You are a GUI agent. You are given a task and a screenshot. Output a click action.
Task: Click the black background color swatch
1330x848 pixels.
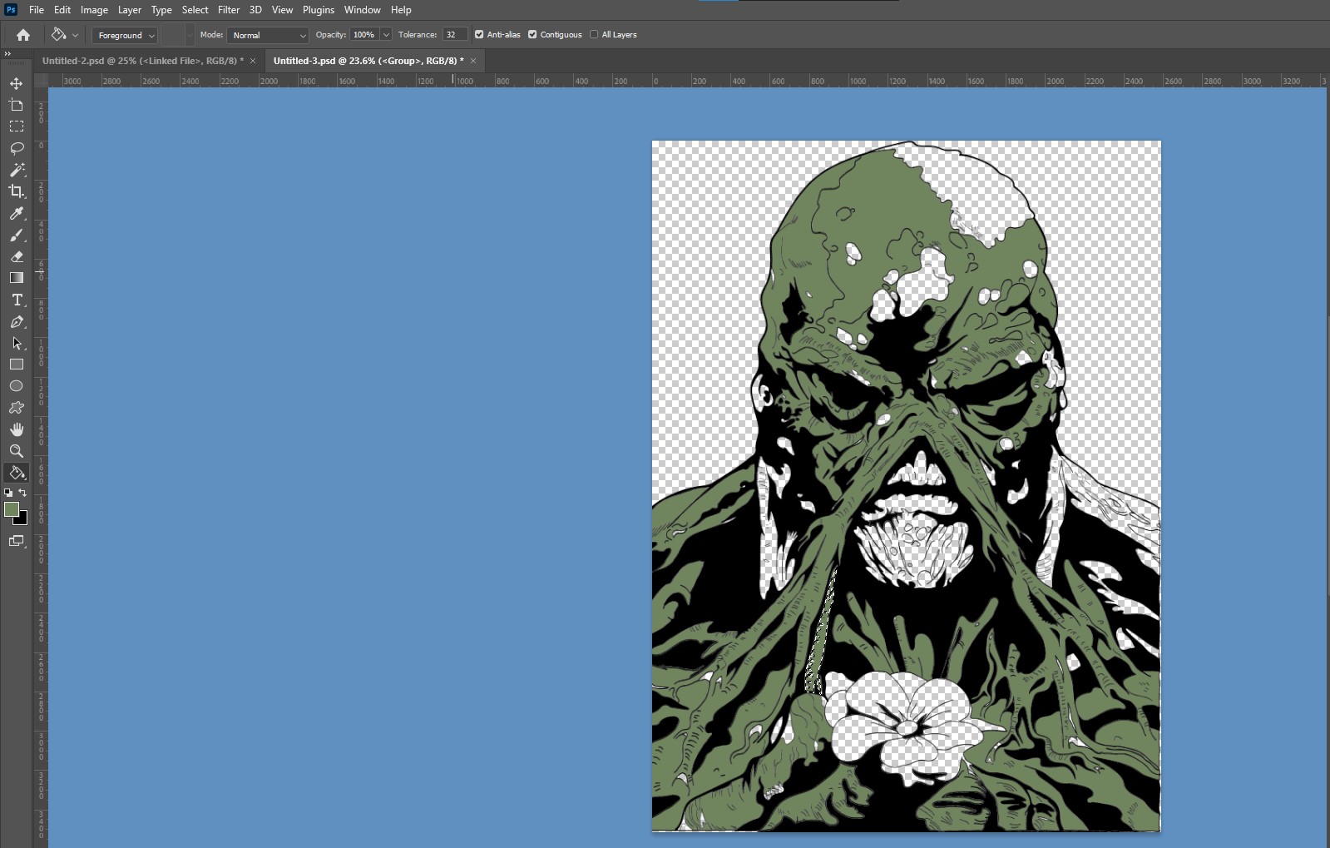pos(22,520)
